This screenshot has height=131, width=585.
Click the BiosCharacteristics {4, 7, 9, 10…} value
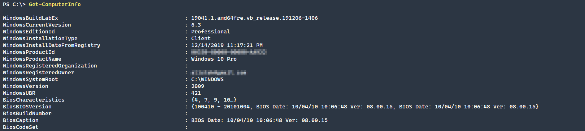tap(214, 100)
